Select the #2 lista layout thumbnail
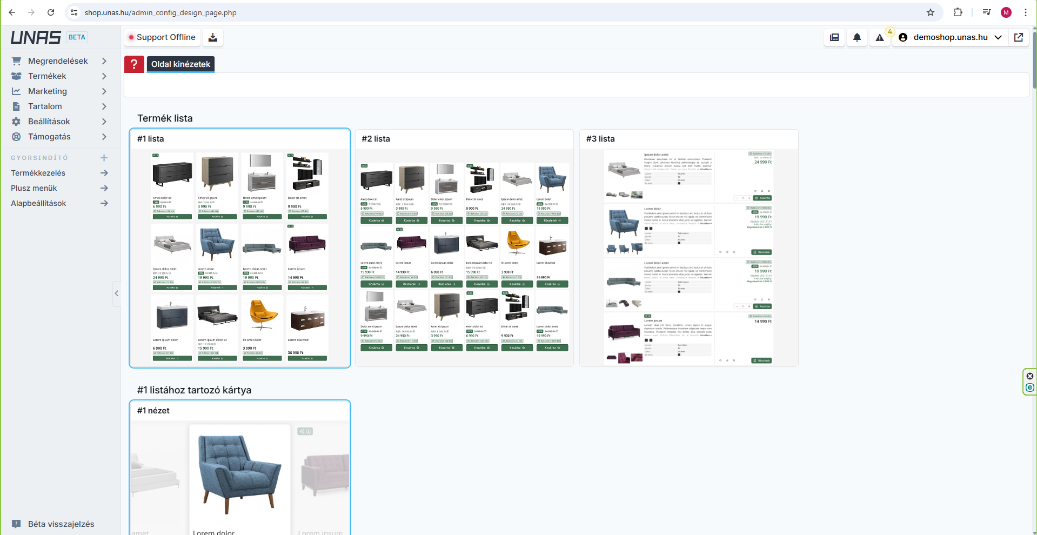The height and width of the screenshot is (535, 1037). [x=464, y=248]
